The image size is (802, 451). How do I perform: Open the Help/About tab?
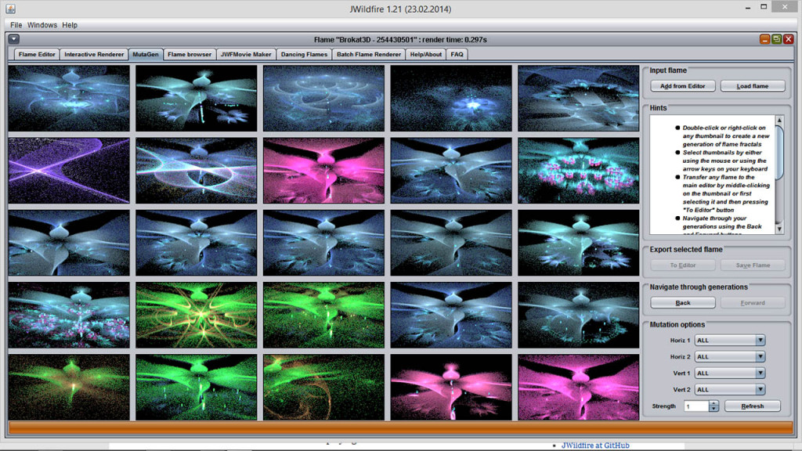425,54
